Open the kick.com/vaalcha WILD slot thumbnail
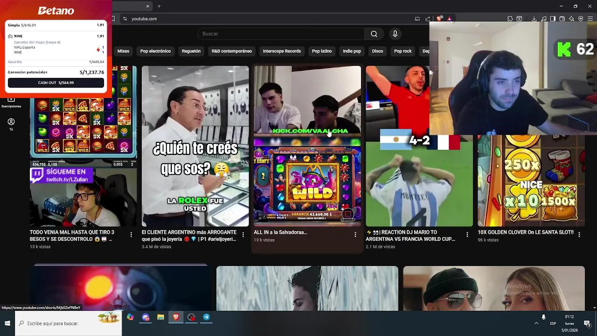Screen dimensions: 597x336 (x=307, y=146)
